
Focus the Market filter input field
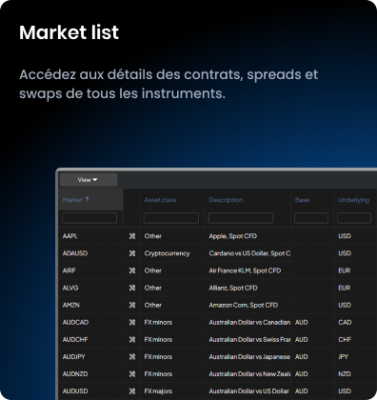89,218
